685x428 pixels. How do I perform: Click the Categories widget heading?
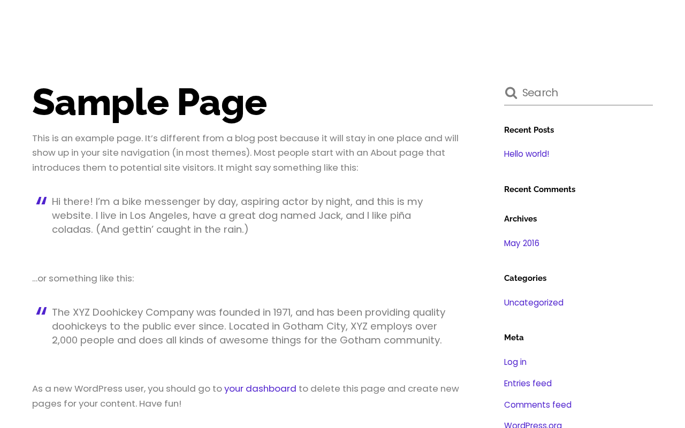click(525, 278)
